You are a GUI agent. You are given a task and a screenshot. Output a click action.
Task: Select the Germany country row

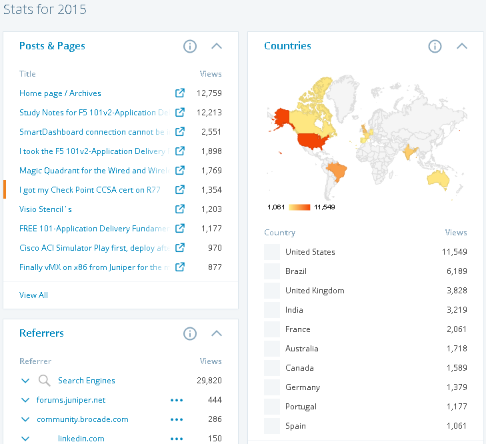point(365,387)
